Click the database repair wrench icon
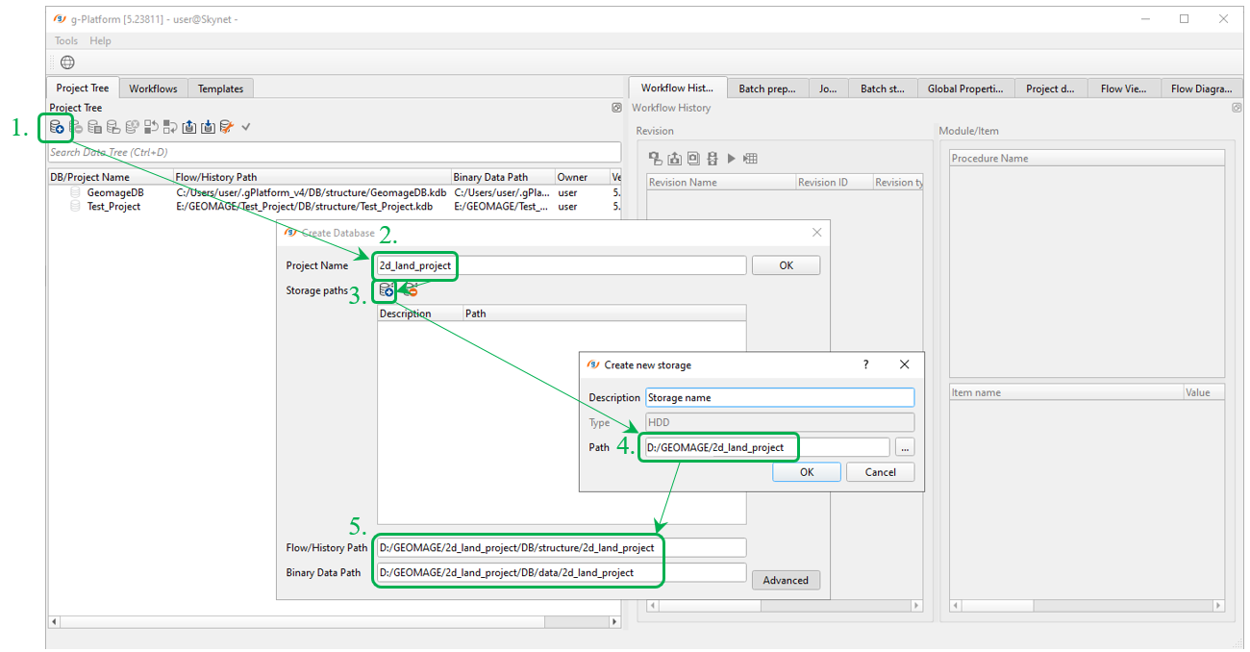Image resolution: width=1250 pixels, height=652 pixels. pos(227,127)
